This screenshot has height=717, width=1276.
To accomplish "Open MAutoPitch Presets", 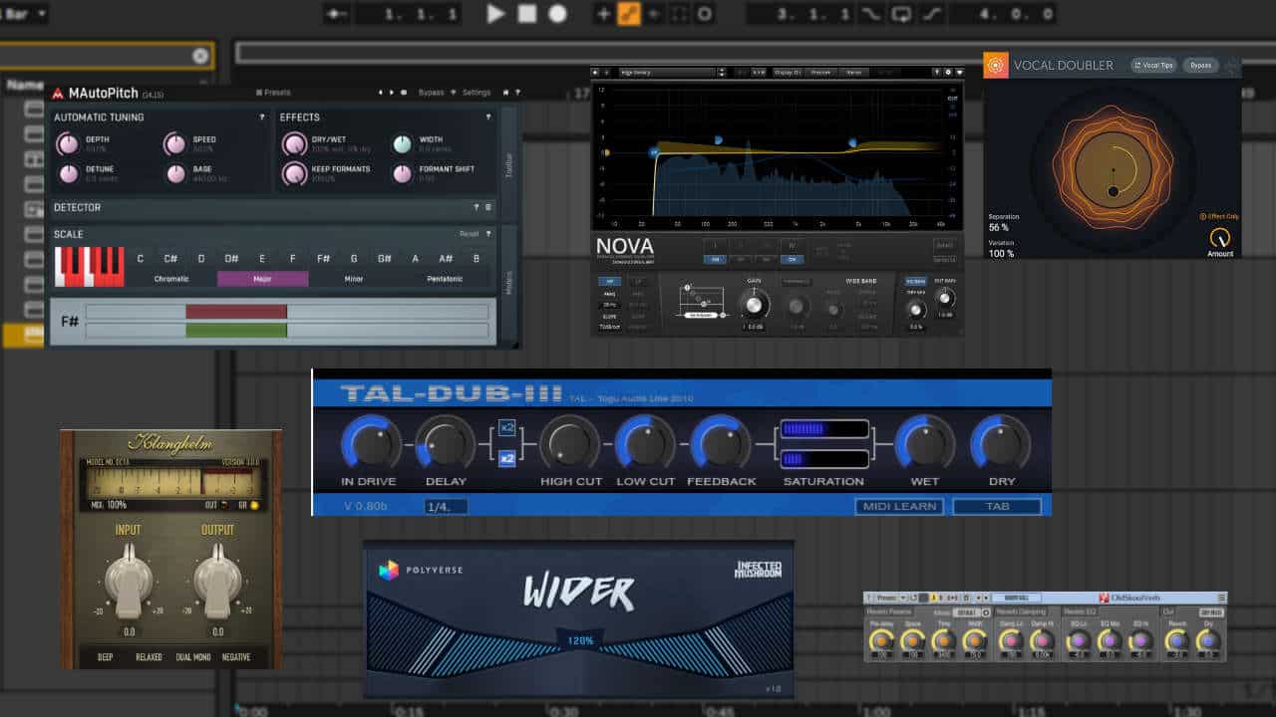I will coord(273,93).
